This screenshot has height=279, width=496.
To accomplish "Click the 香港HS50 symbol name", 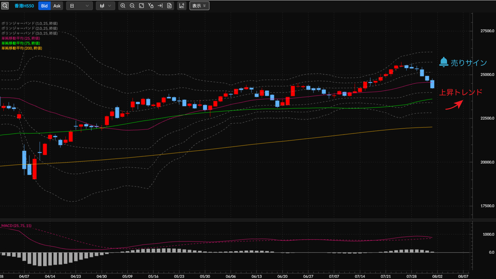I will click(24, 6).
